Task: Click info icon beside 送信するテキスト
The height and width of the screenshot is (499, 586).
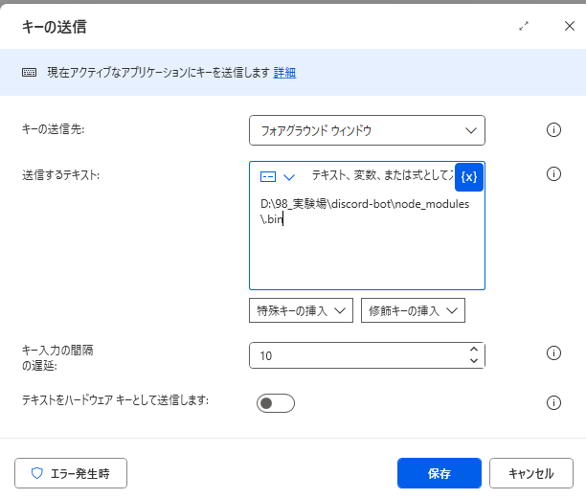Action: [553, 174]
